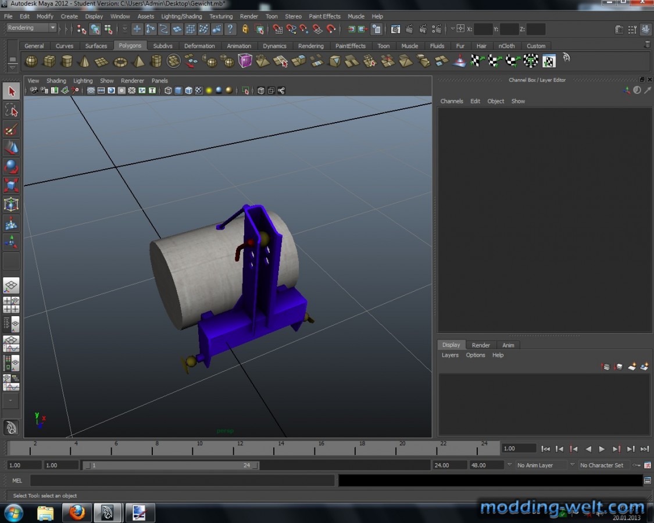Choose the Paint Selection tool

coord(11,130)
